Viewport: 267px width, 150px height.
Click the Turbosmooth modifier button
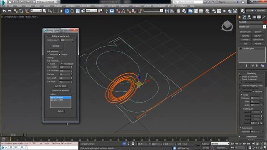258,40
